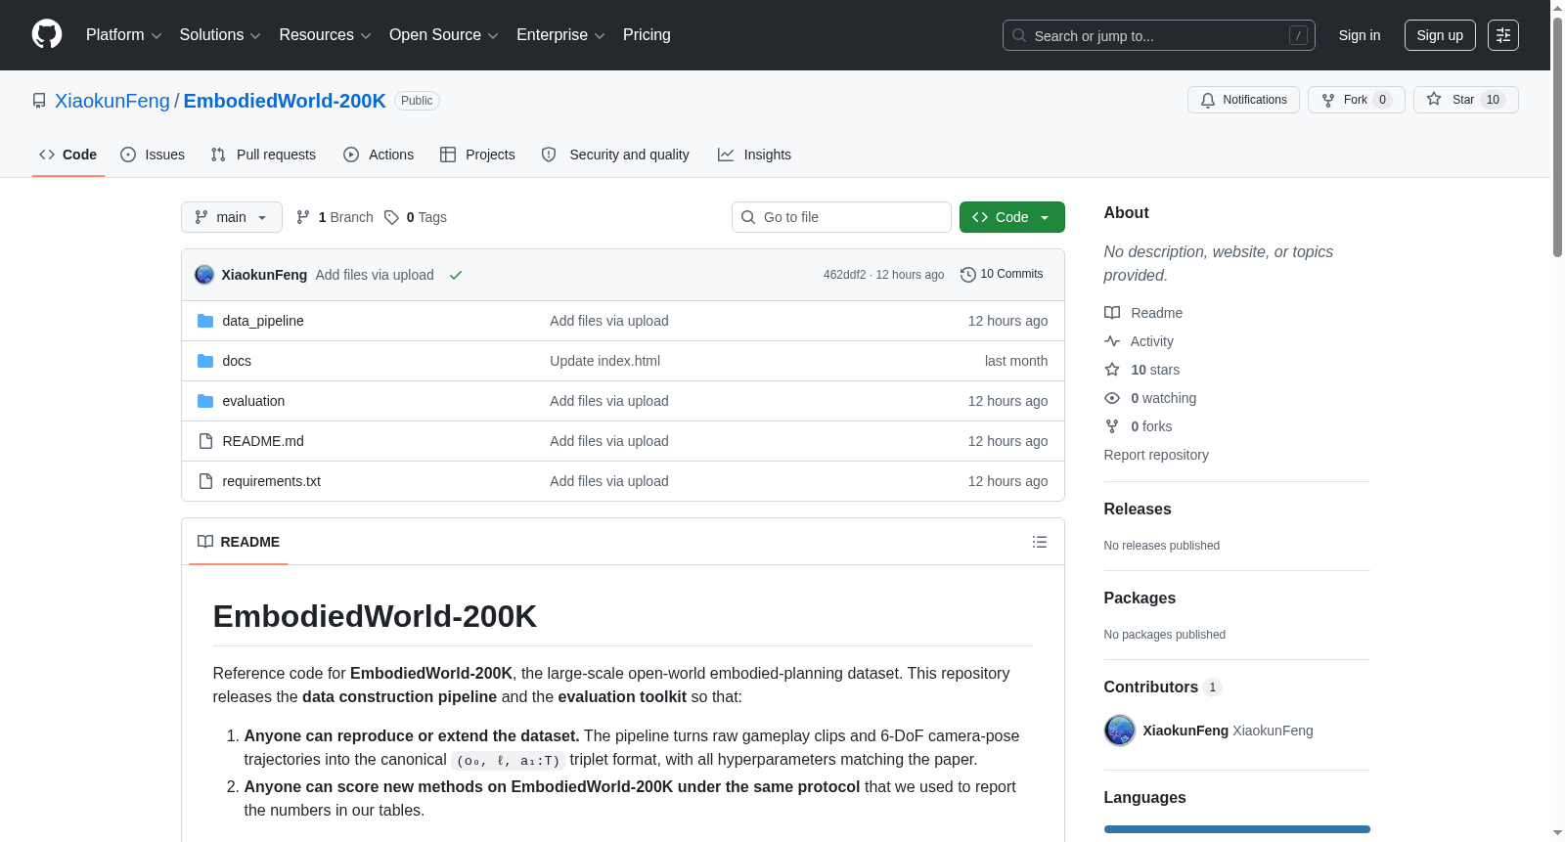1565x842 pixels.
Task: Click the commit status green checkmark
Action: 456,275
